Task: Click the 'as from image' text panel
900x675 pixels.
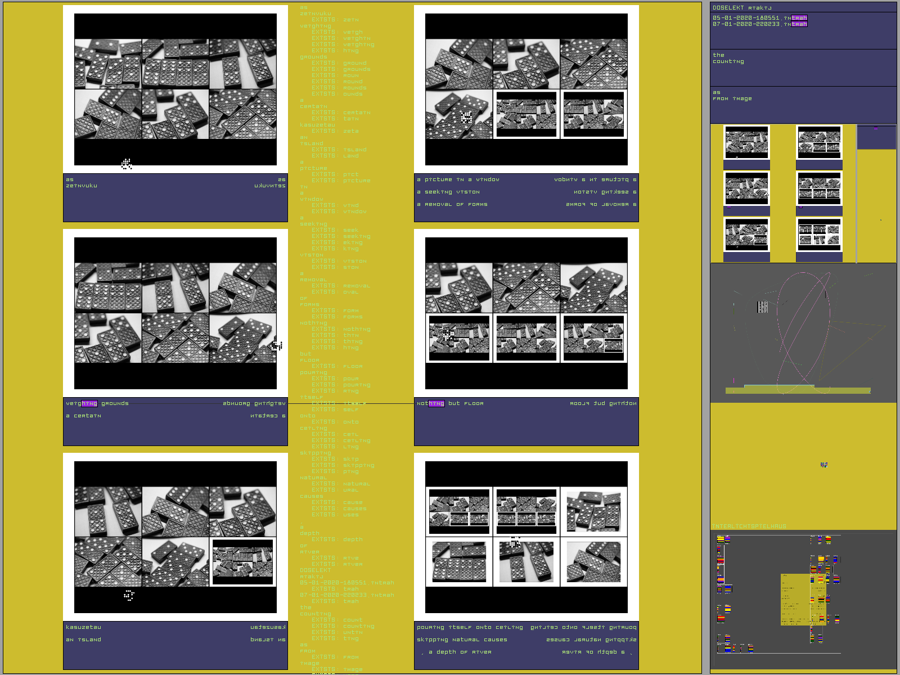Action: pos(803,105)
